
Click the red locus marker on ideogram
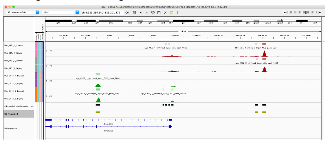281,21
